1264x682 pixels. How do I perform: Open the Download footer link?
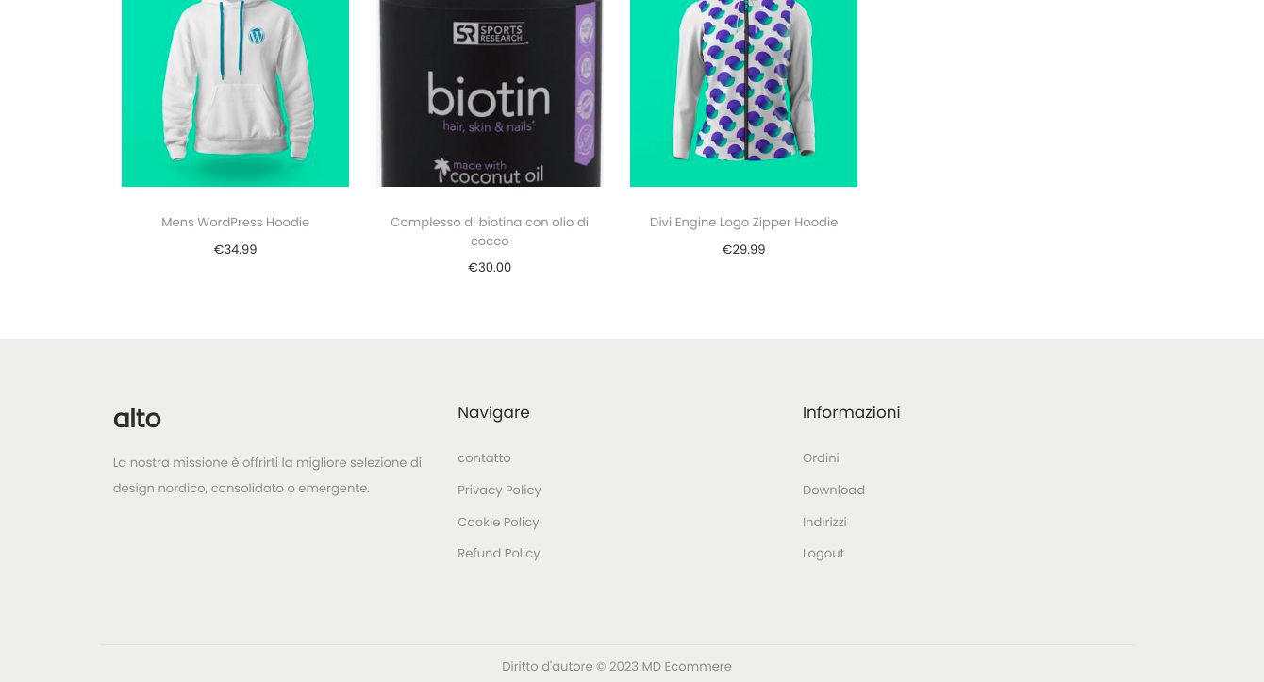(x=834, y=491)
